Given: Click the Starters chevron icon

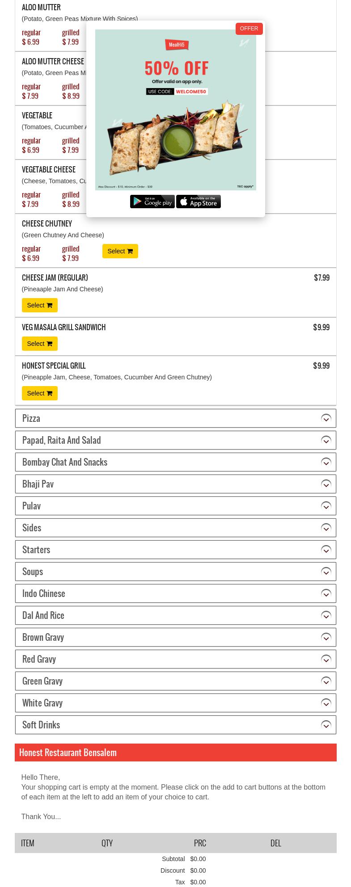Looking at the screenshot, I should tap(326, 550).
